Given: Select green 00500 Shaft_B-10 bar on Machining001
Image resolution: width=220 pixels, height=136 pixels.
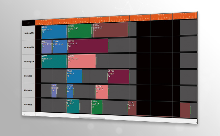Looking at the screenshot, I should pyautogui.click(x=80, y=31).
